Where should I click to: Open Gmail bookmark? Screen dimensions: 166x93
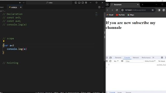point(110,15)
